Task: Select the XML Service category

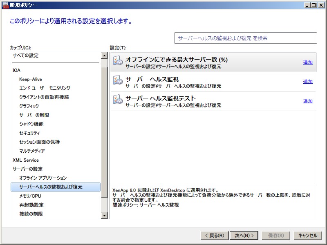Action: [26, 160]
